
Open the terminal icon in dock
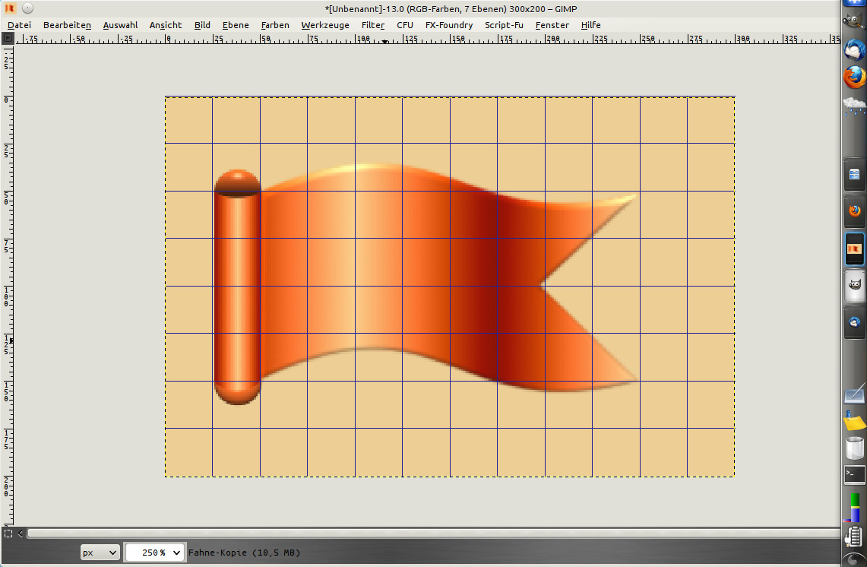pos(855,475)
